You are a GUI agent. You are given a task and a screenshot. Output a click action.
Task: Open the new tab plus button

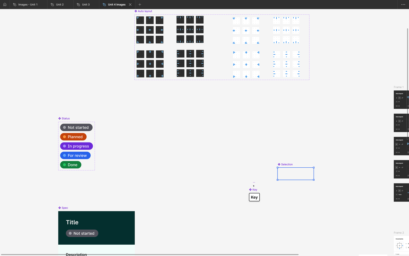click(x=140, y=5)
